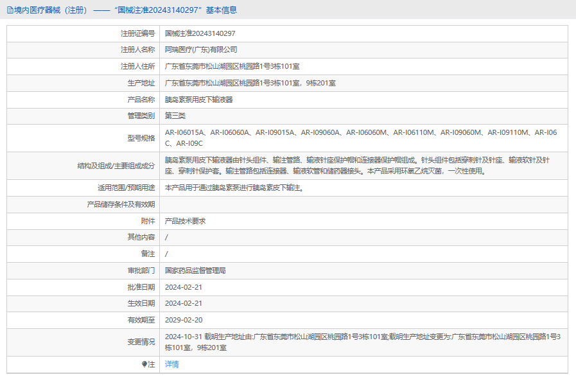
Task: Select expiry date 2029-02-20
Action: coord(184,320)
